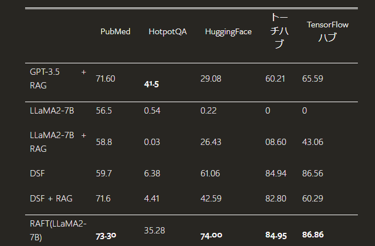Click the 35.28 RAFT HotpotQA value
Viewport: 375px width, 246px height.
tap(154, 231)
